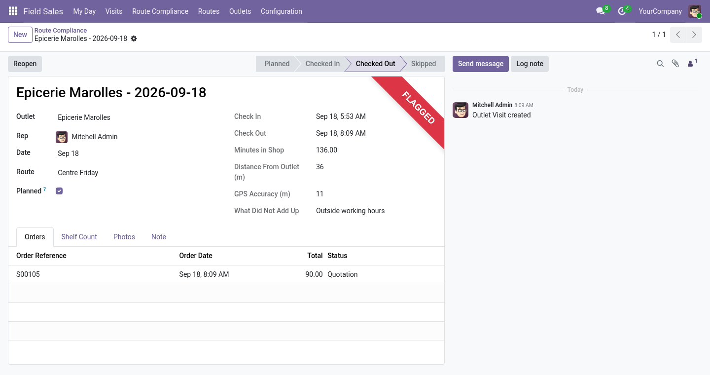Click the Checked Out status stage

(375, 64)
